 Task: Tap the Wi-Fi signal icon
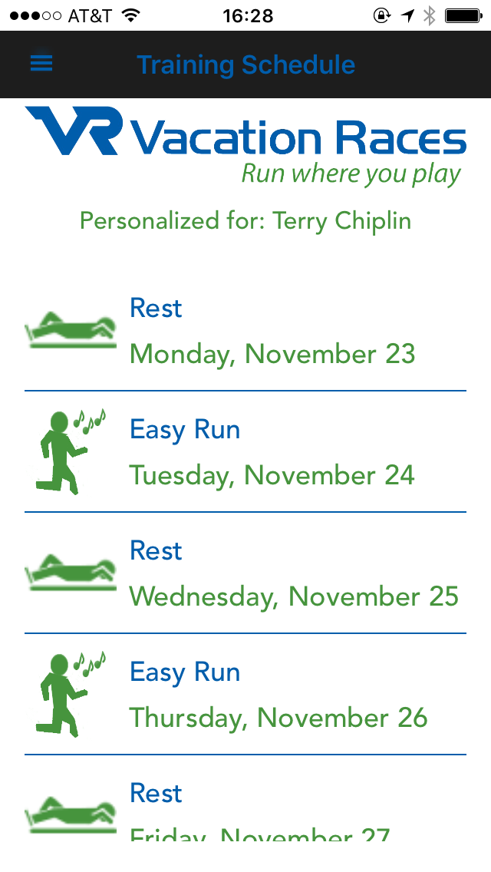[x=131, y=15]
